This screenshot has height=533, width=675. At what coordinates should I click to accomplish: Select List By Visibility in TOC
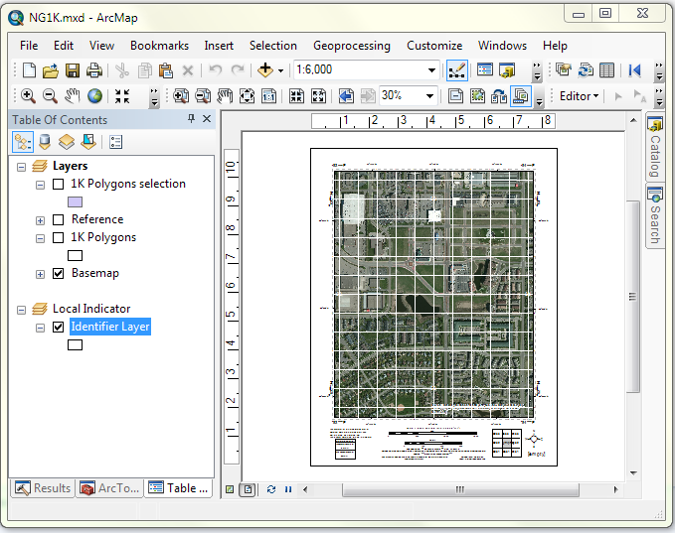pyautogui.click(x=67, y=142)
